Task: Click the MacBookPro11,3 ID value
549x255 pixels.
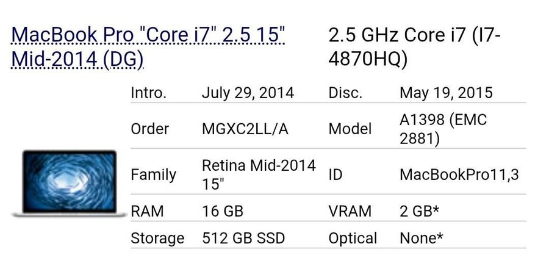Action: pyautogui.click(x=459, y=174)
